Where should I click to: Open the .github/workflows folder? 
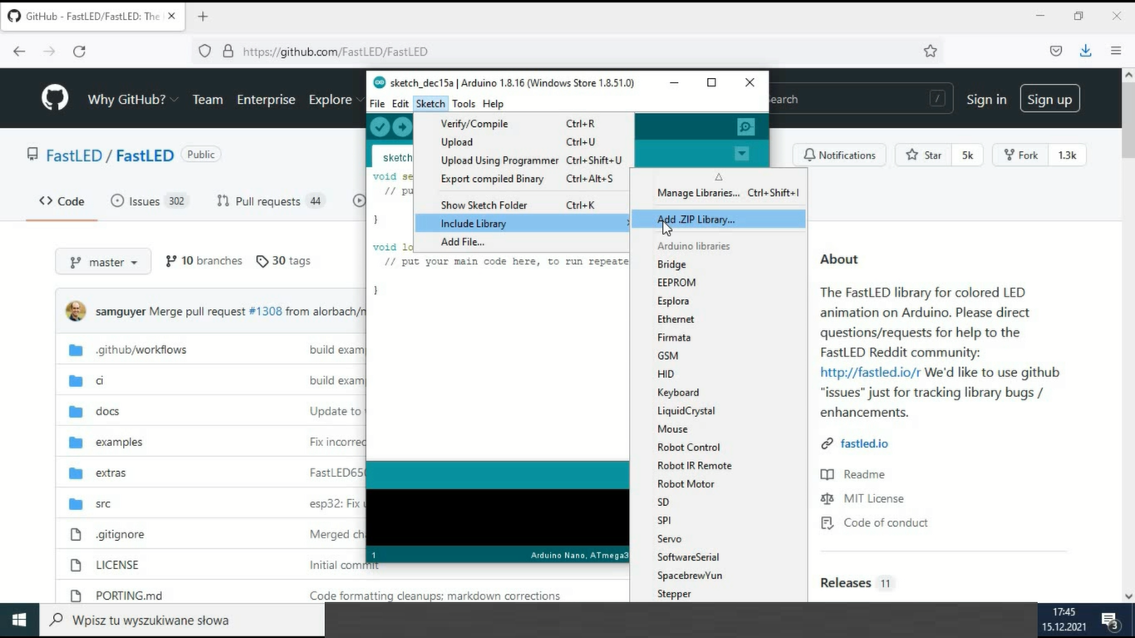click(x=141, y=350)
